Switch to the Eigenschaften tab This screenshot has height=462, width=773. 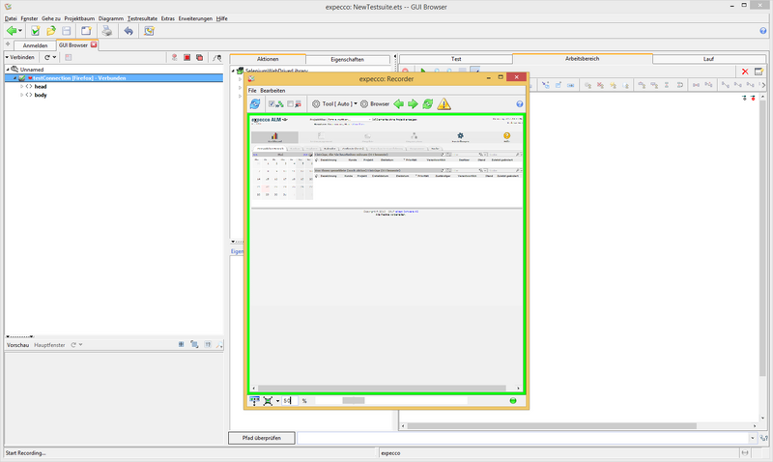click(x=347, y=59)
